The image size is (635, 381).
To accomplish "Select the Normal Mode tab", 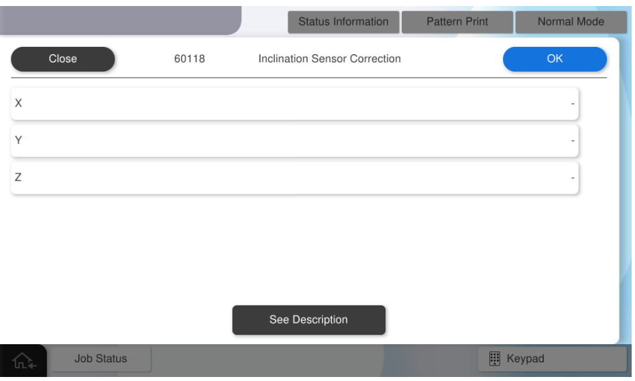I will [x=571, y=21].
